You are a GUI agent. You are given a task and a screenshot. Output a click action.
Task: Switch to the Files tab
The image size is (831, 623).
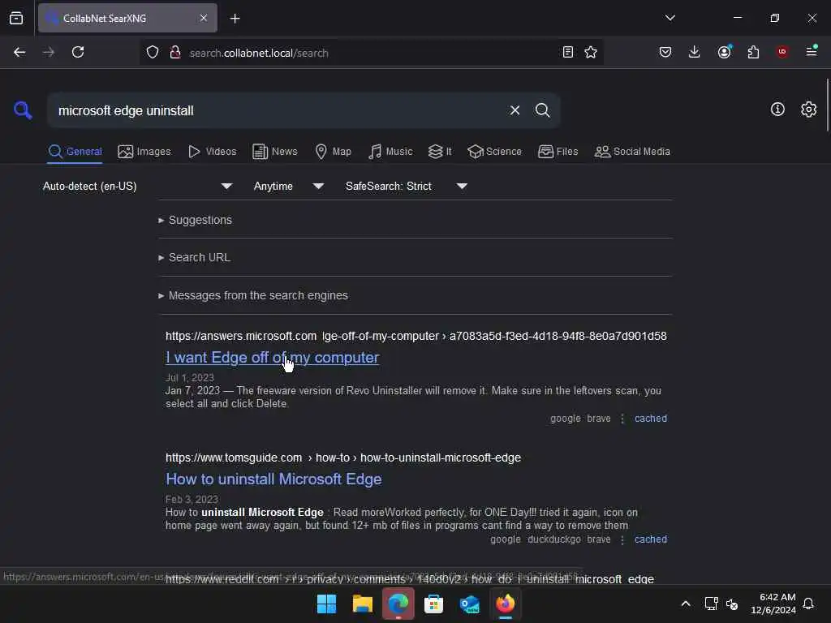click(x=558, y=152)
